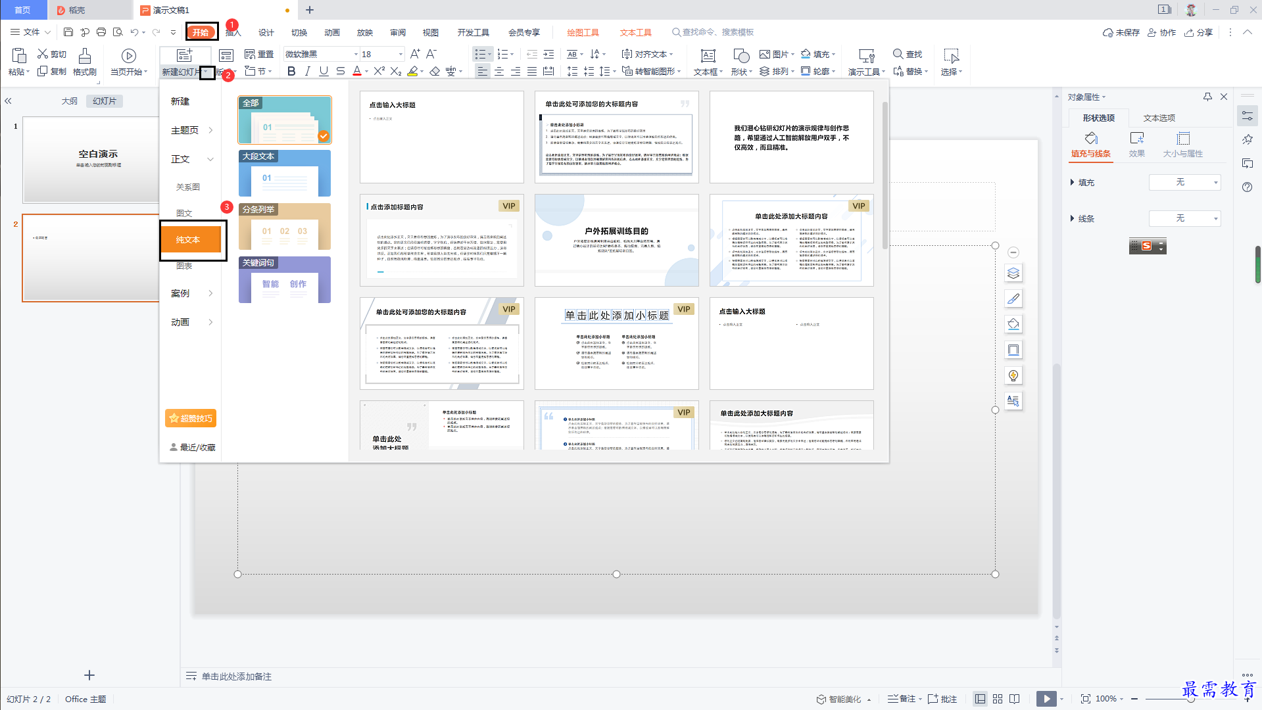Open the 线条 line type dropdown
The height and width of the screenshot is (710, 1262).
click(x=1184, y=218)
